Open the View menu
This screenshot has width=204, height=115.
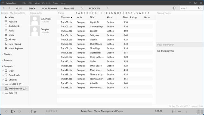(37, 3)
